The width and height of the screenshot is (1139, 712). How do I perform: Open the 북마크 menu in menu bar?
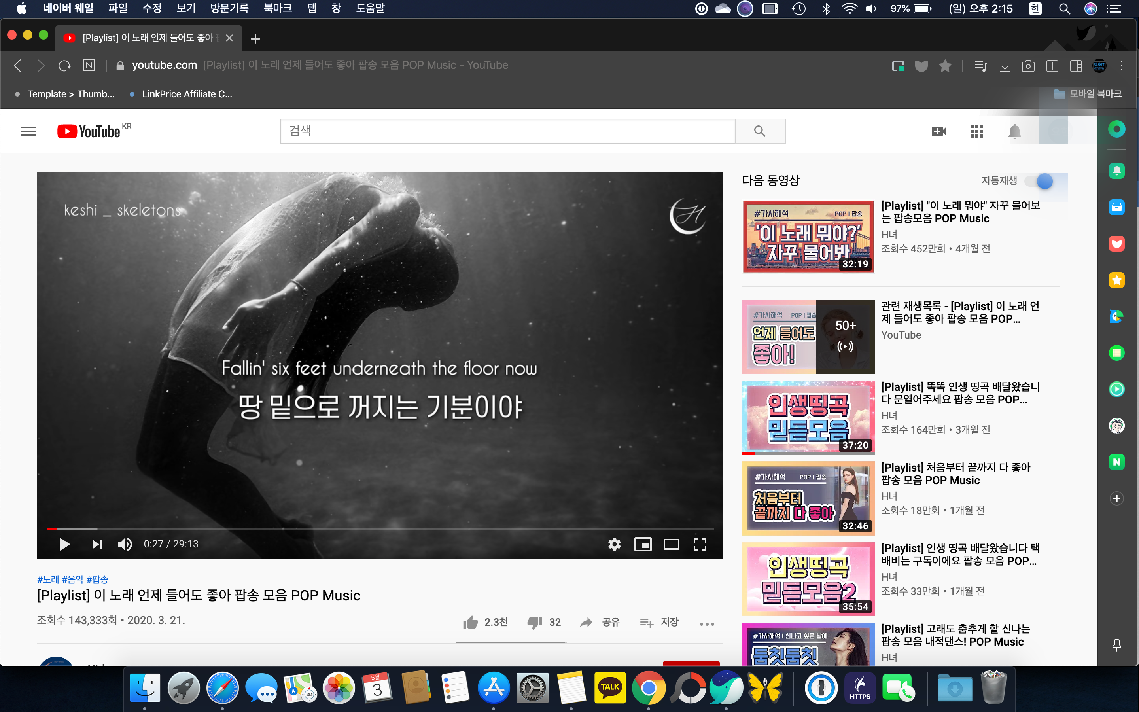coord(278,8)
